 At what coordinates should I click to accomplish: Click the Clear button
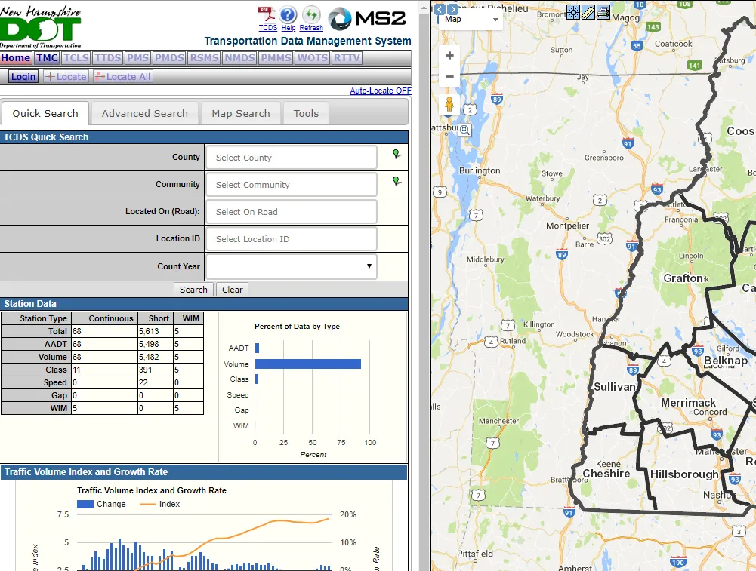coord(233,290)
